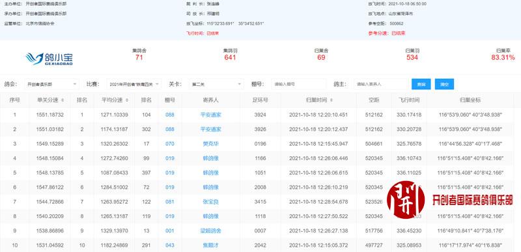The width and height of the screenshot is (521, 252).
Task: Open the breeder name link in row 3
Action: coord(210,144)
